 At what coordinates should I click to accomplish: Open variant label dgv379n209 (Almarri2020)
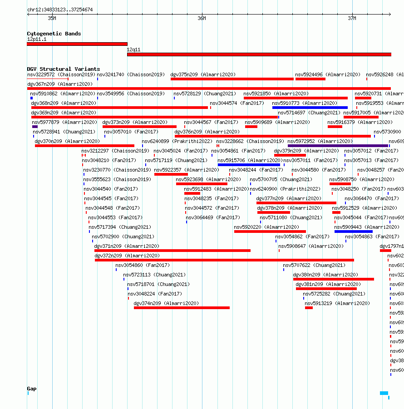click(306, 151)
